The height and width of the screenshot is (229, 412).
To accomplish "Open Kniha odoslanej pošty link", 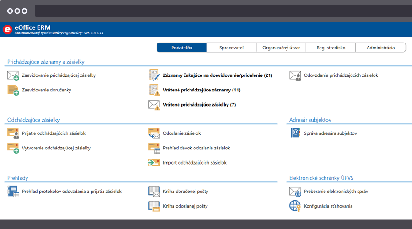I will [x=185, y=206].
